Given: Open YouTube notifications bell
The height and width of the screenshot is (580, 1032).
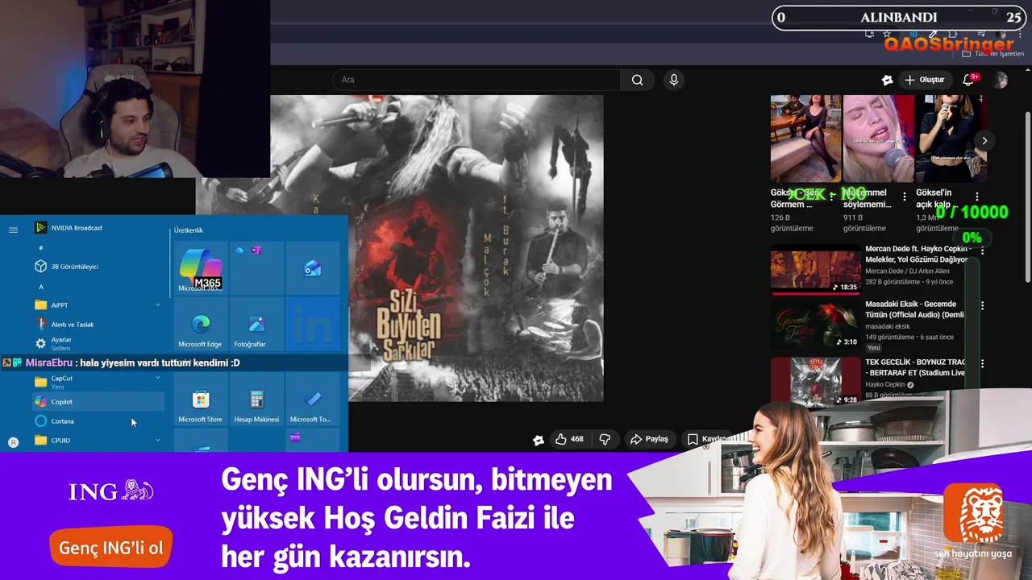Looking at the screenshot, I should [969, 80].
